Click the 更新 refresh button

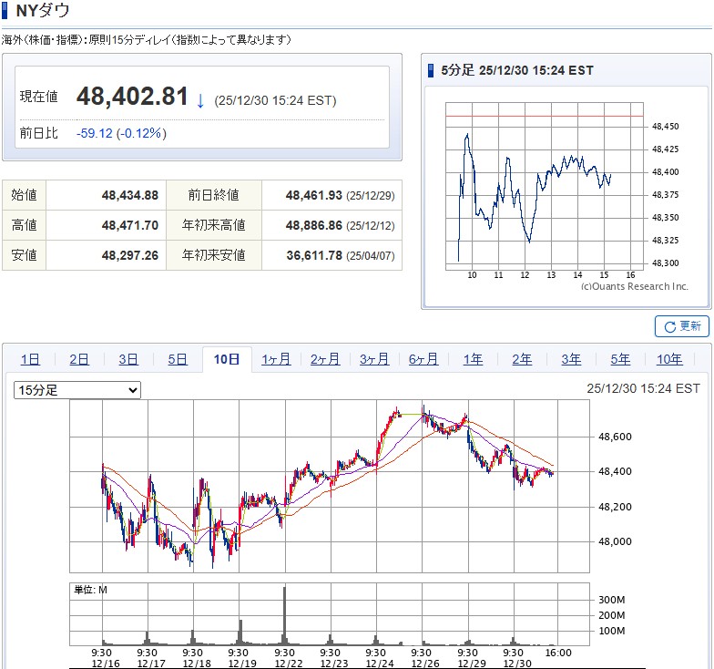[681, 326]
